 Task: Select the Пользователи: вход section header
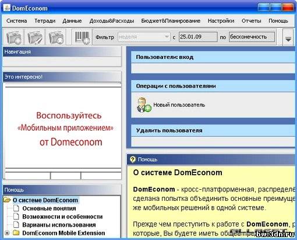pos(213,57)
